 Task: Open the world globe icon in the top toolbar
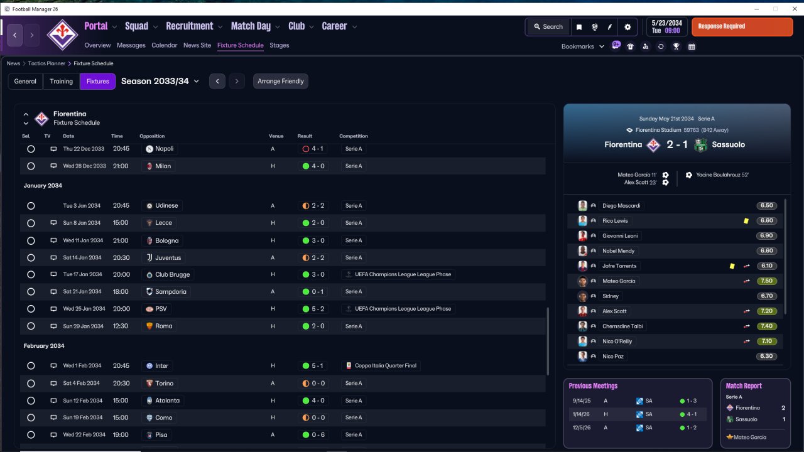(x=594, y=27)
